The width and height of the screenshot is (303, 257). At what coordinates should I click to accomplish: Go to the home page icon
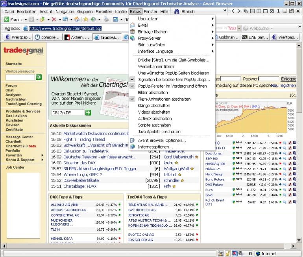[77, 19]
